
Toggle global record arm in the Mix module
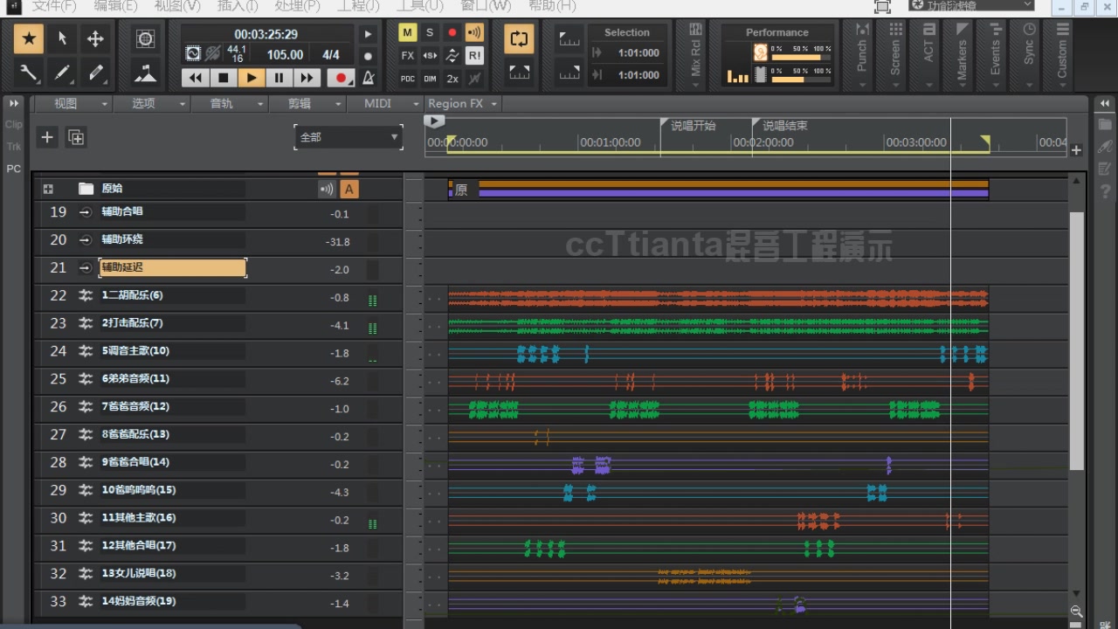pos(452,32)
